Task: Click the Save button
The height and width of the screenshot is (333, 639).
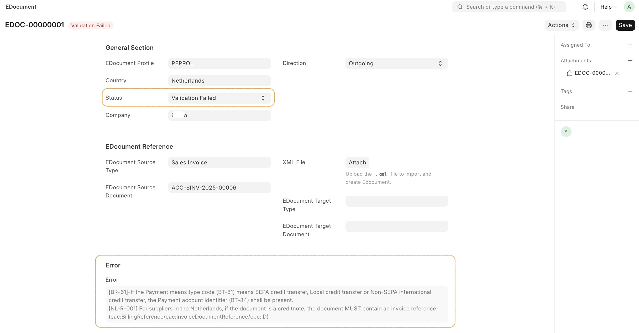Action: [625, 25]
